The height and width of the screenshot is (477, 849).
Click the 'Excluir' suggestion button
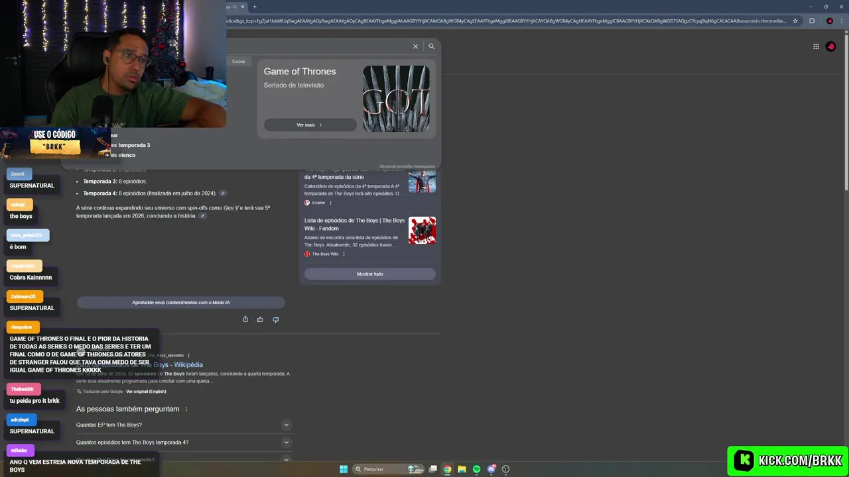[239, 62]
